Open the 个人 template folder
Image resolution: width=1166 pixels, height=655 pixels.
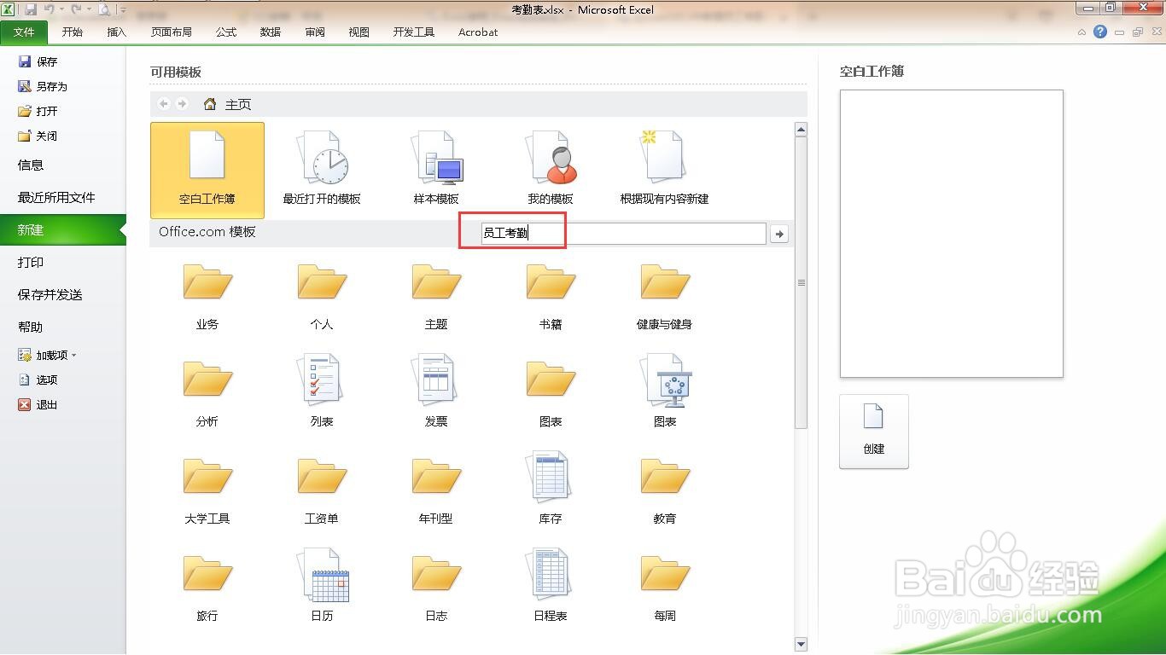click(x=322, y=295)
